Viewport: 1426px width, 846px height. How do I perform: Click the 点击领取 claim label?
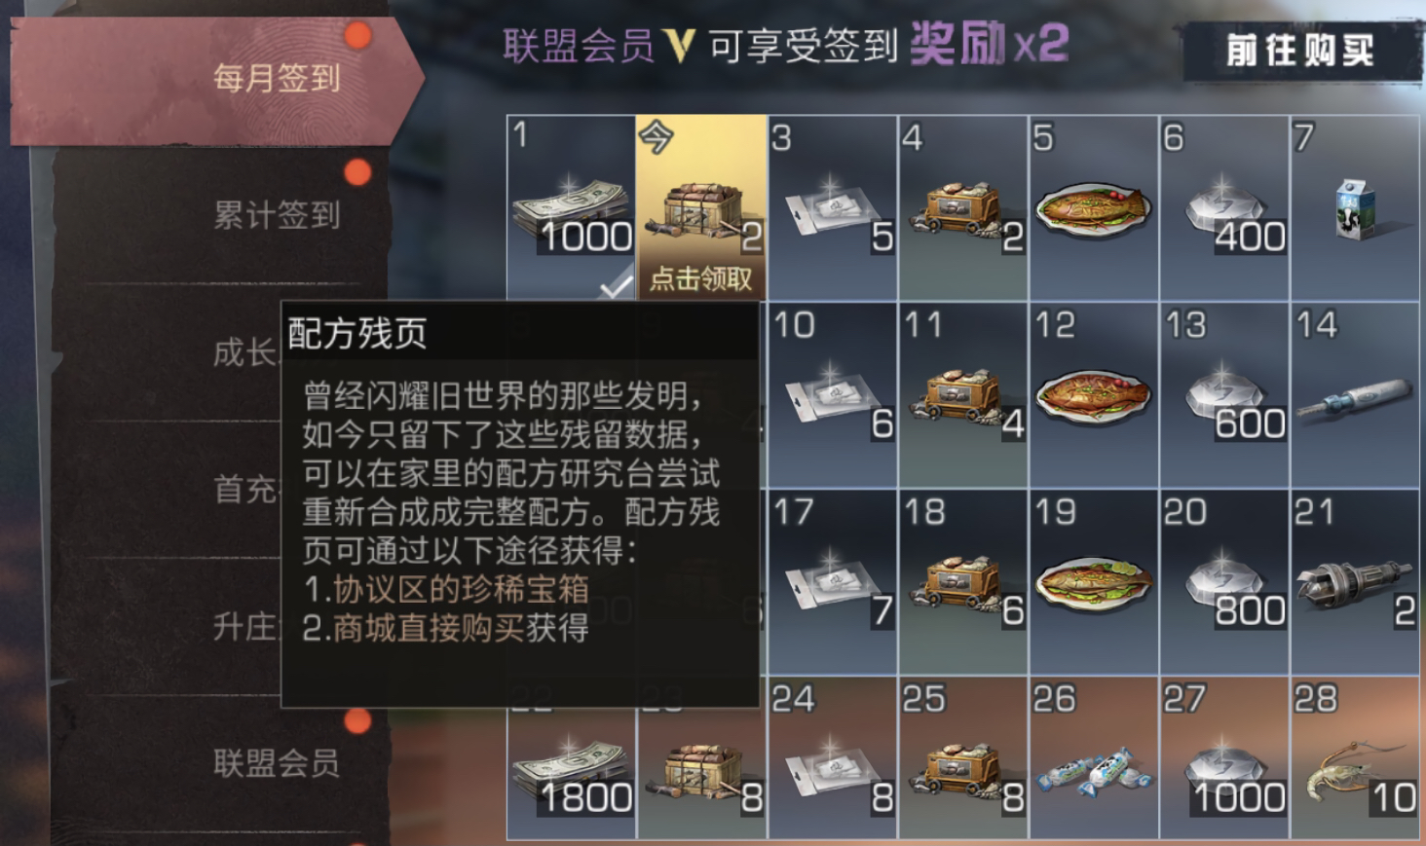coord(701,280)
